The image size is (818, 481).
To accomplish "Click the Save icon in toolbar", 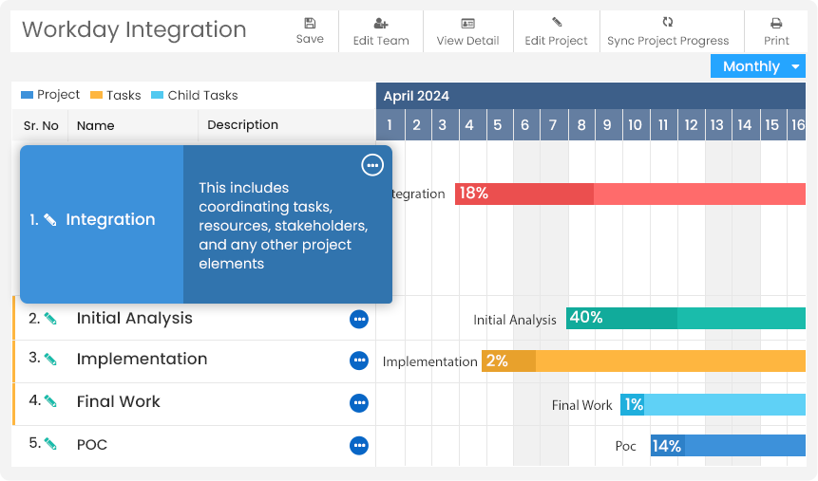I will click(x=310, y=24).
